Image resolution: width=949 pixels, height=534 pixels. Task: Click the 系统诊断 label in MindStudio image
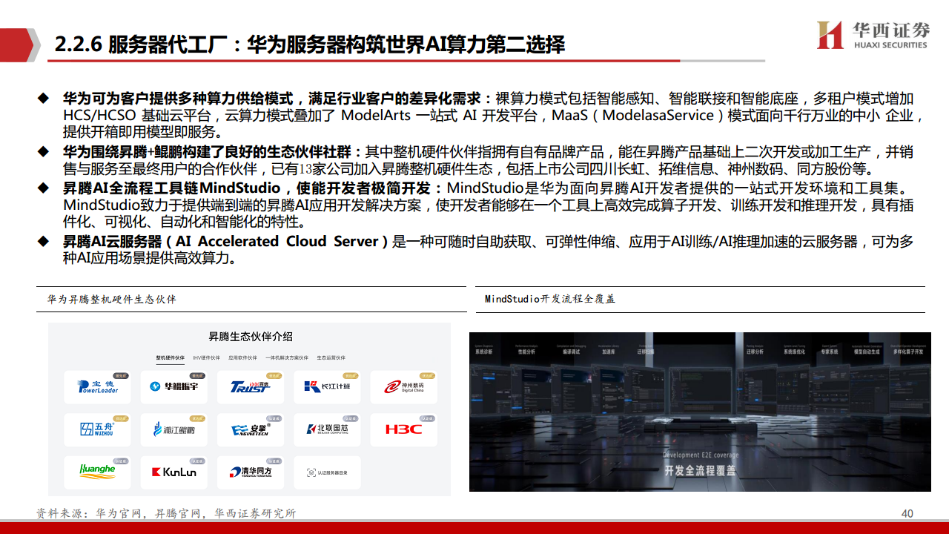[x=483, y=352]
